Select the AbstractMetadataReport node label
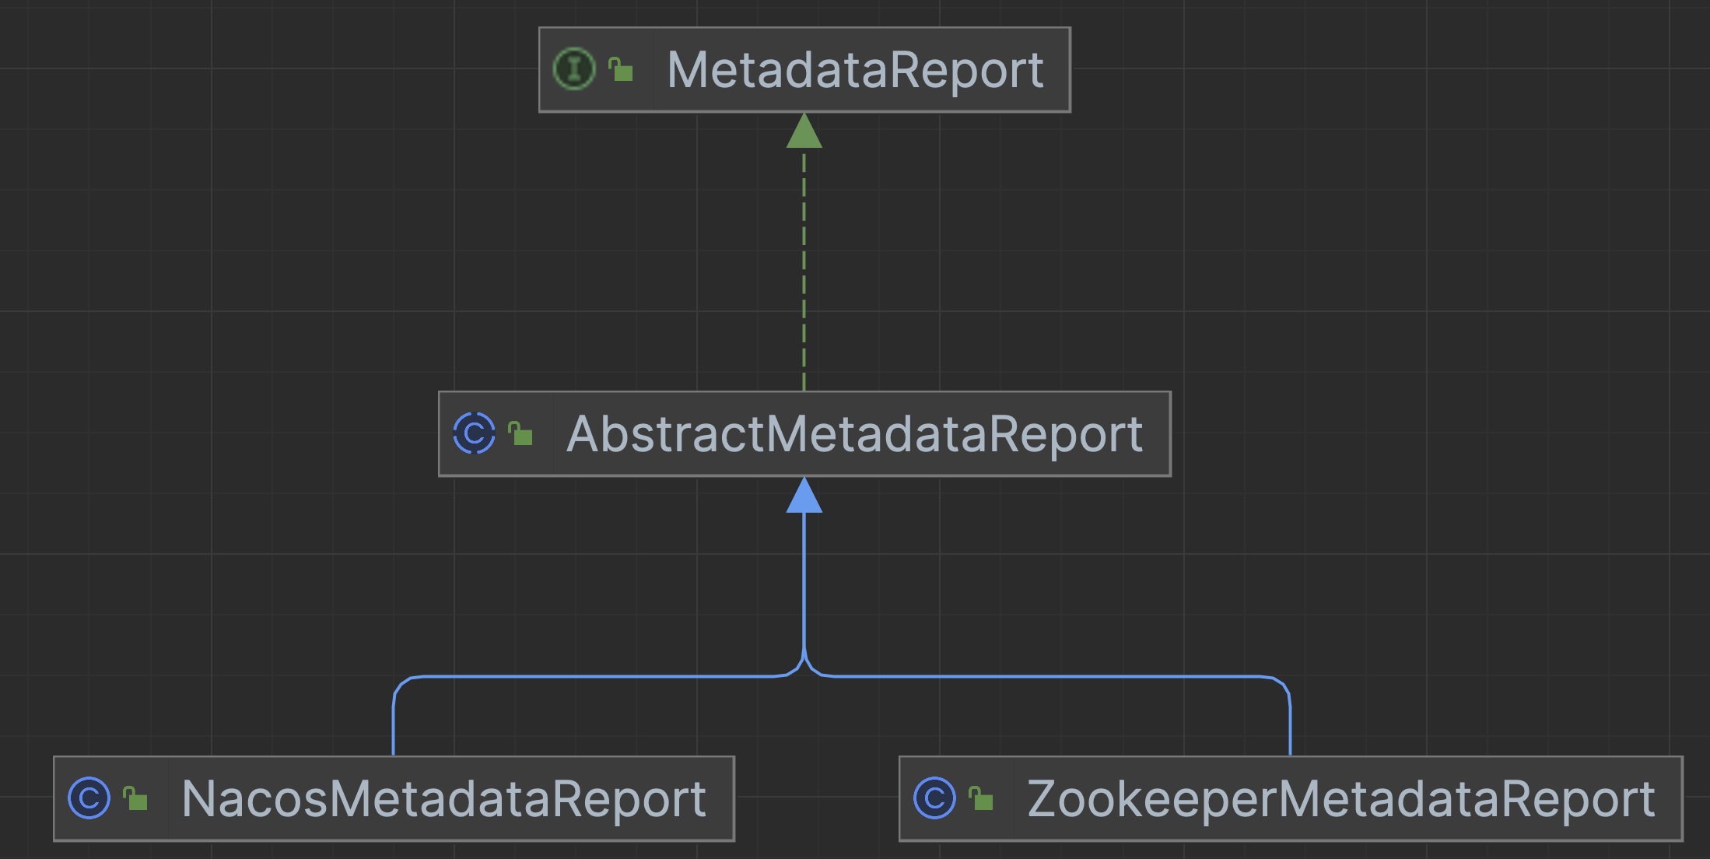Viewport: 1710px width, 859px height. coord(854,434)
